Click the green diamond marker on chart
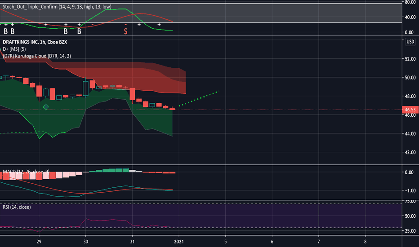419x247 pixels. click(46, 107)
